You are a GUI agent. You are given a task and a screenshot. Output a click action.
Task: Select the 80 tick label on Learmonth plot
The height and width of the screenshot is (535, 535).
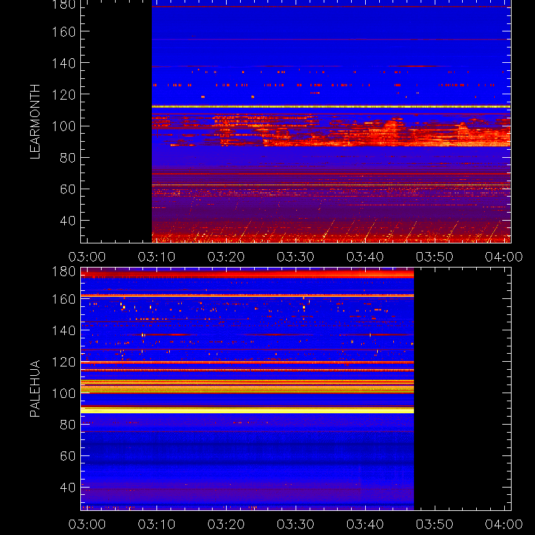68,158
